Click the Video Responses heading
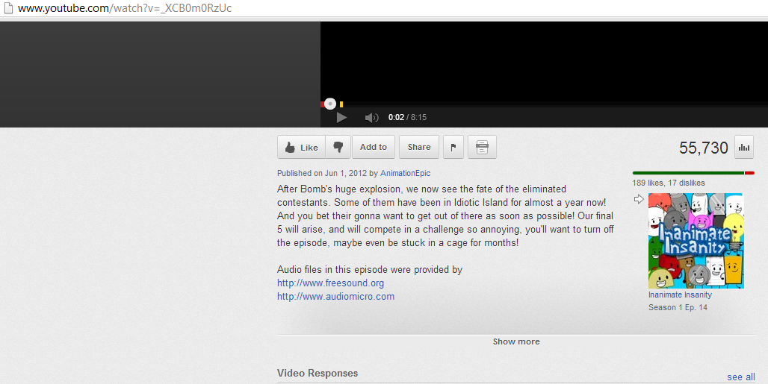The width and height of the screenshot is (768, 384). pos(318,373)
